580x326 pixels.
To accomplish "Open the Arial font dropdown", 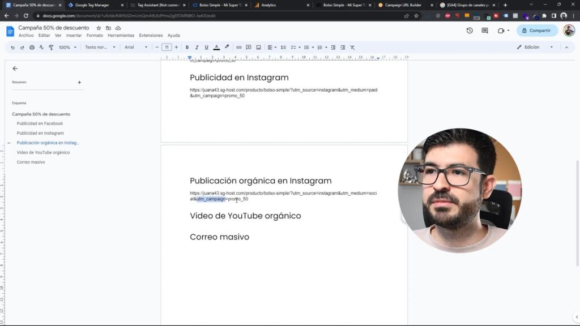I will tap(136, 48).
